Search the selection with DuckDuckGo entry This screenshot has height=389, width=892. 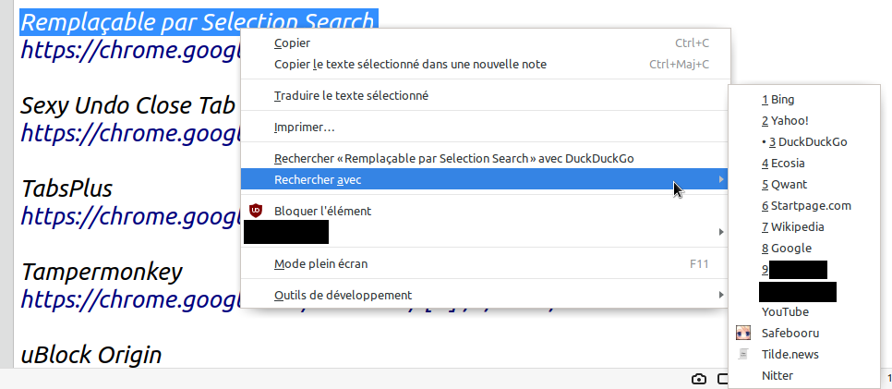point(453,158)
